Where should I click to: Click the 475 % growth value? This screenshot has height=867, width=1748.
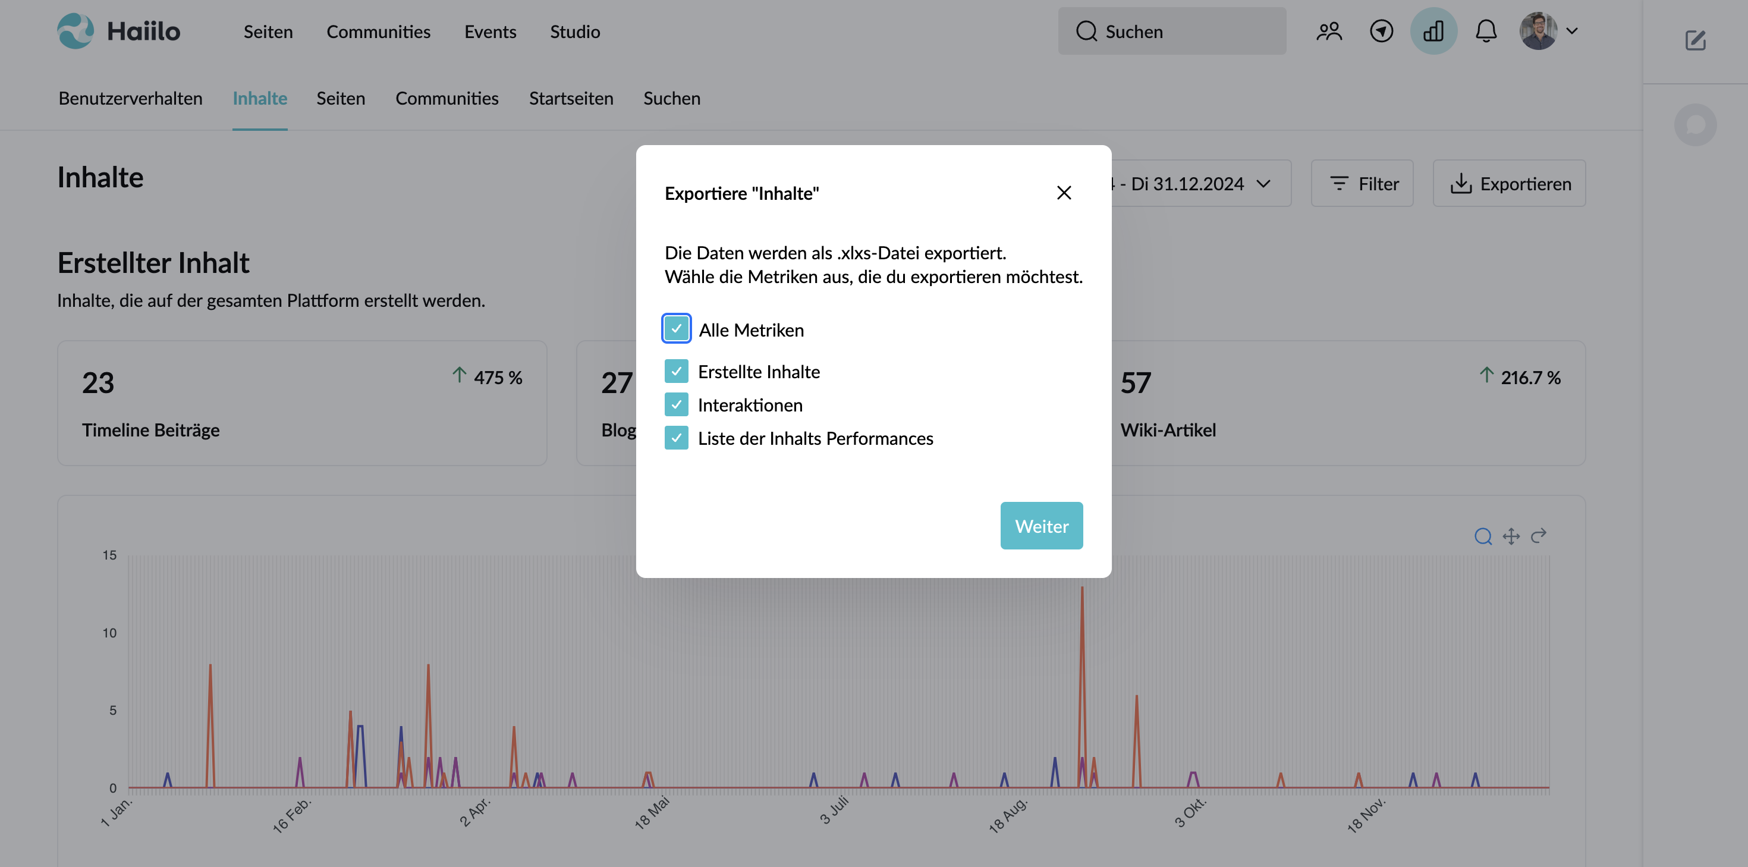coord(498,378)
